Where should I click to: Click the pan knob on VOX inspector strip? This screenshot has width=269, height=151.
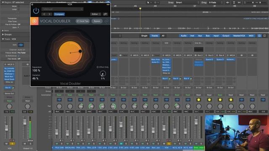[9, 106]
